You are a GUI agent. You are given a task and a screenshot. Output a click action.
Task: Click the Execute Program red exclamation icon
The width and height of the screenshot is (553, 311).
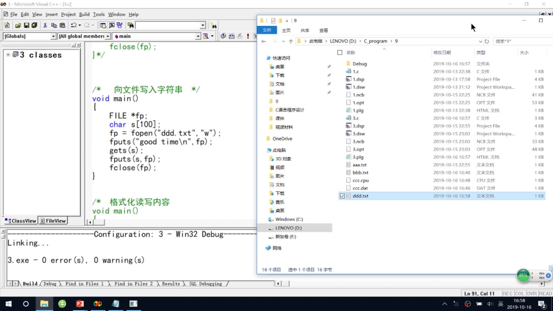pyautogui.click(x=248, y=36)
